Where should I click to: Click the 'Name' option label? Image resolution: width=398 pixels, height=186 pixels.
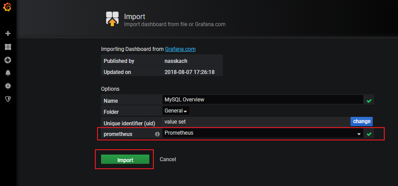tap(111, 101)
